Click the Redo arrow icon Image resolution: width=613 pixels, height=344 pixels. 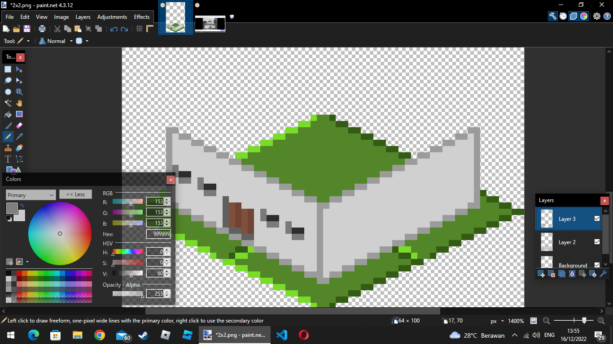tap(124, 29)
